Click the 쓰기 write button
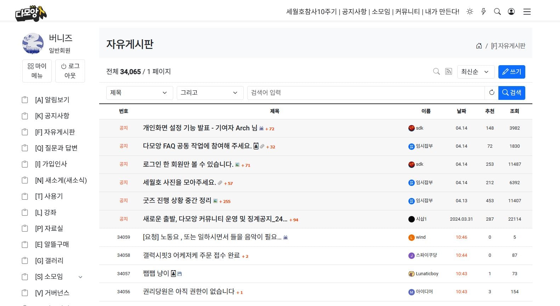 (511, 72)
